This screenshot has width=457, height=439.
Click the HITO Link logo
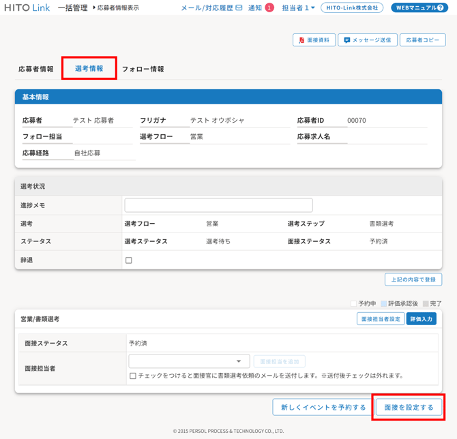click(27, 7)
